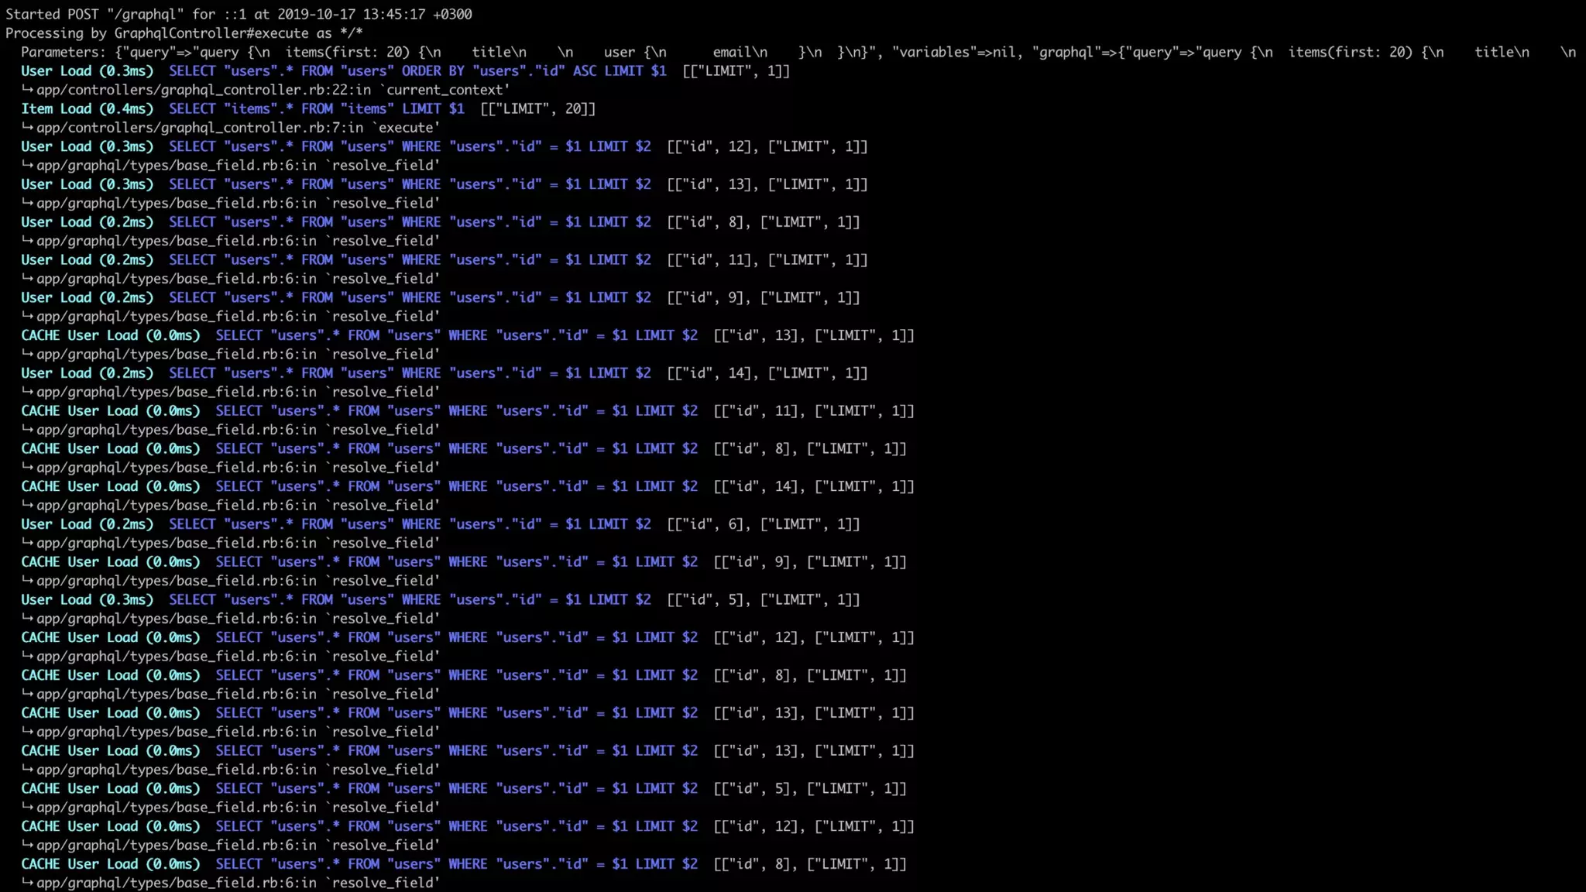The width and height of the screenshot is (1586, 892).
Task: Click the Started POST "/graphql" log line
Action: pos(239,14)
